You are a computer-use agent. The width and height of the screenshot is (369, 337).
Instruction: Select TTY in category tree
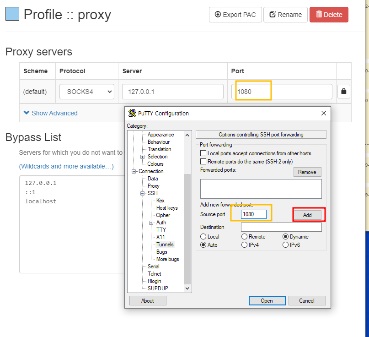(161, 230)
